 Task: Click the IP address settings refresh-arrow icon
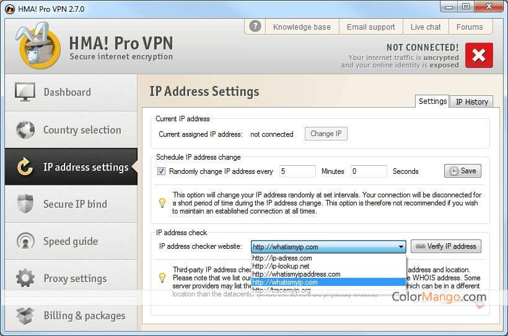pyautogui.click(x=25, y=166)
